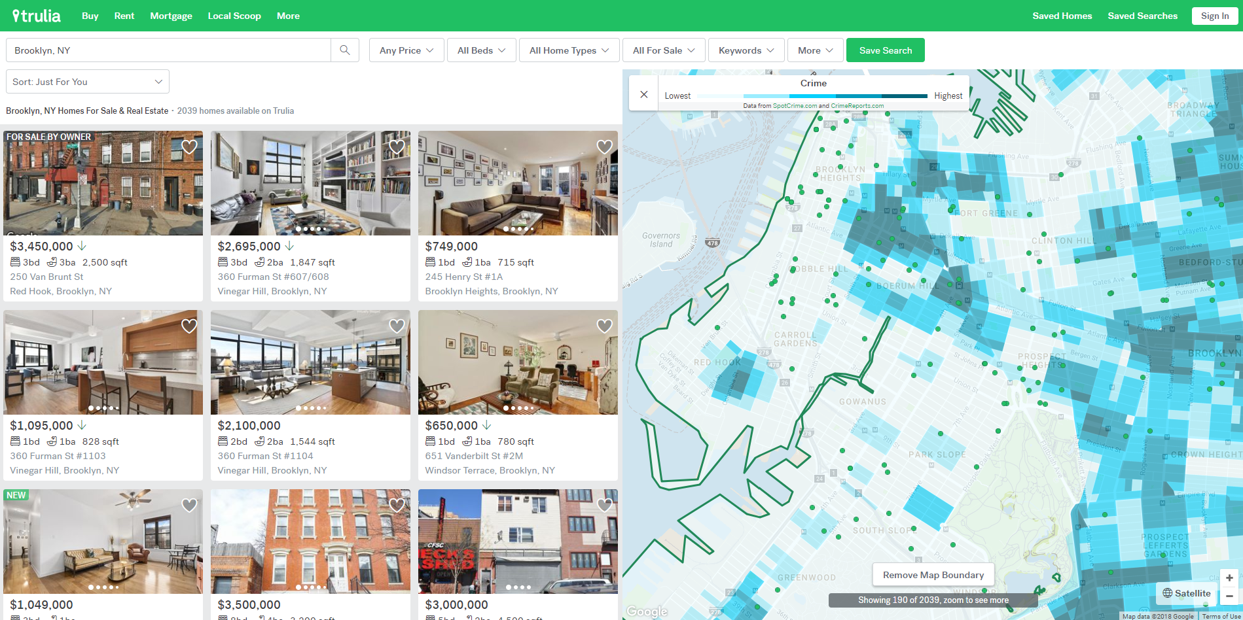
Task: Click the search magnifier icon
Action: pyautogui.click(x=345, y=50)
